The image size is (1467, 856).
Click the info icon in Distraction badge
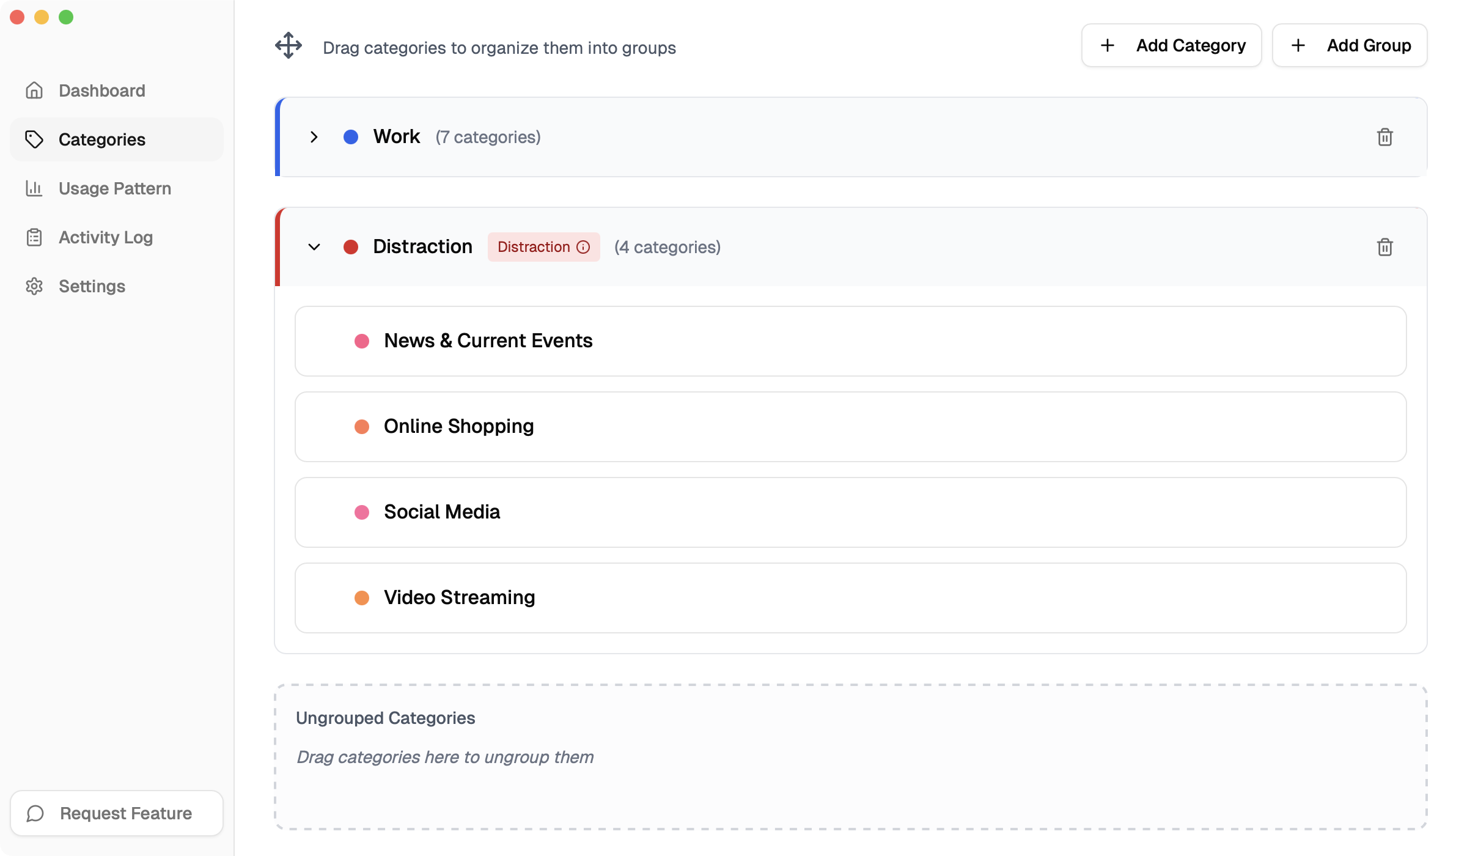click(584, 247)
